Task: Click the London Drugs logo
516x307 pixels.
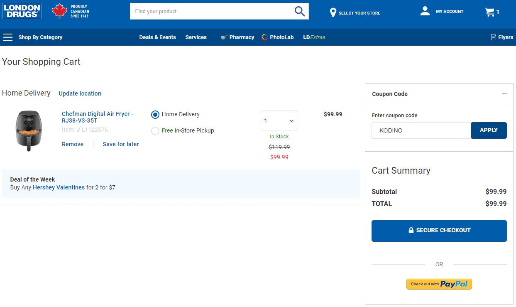Action: (x=22, y=11)
